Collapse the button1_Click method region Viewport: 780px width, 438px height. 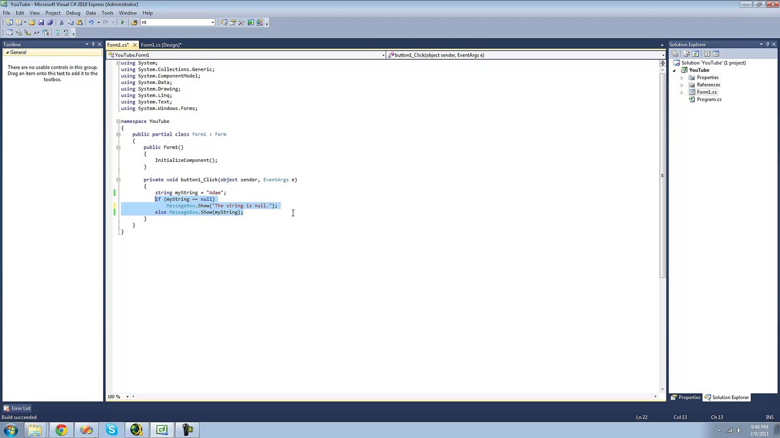pyautogui.click(x=118, y=179)
